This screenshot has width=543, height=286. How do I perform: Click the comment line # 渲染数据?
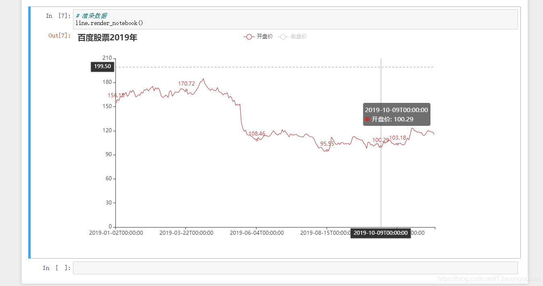pos(92,16)
